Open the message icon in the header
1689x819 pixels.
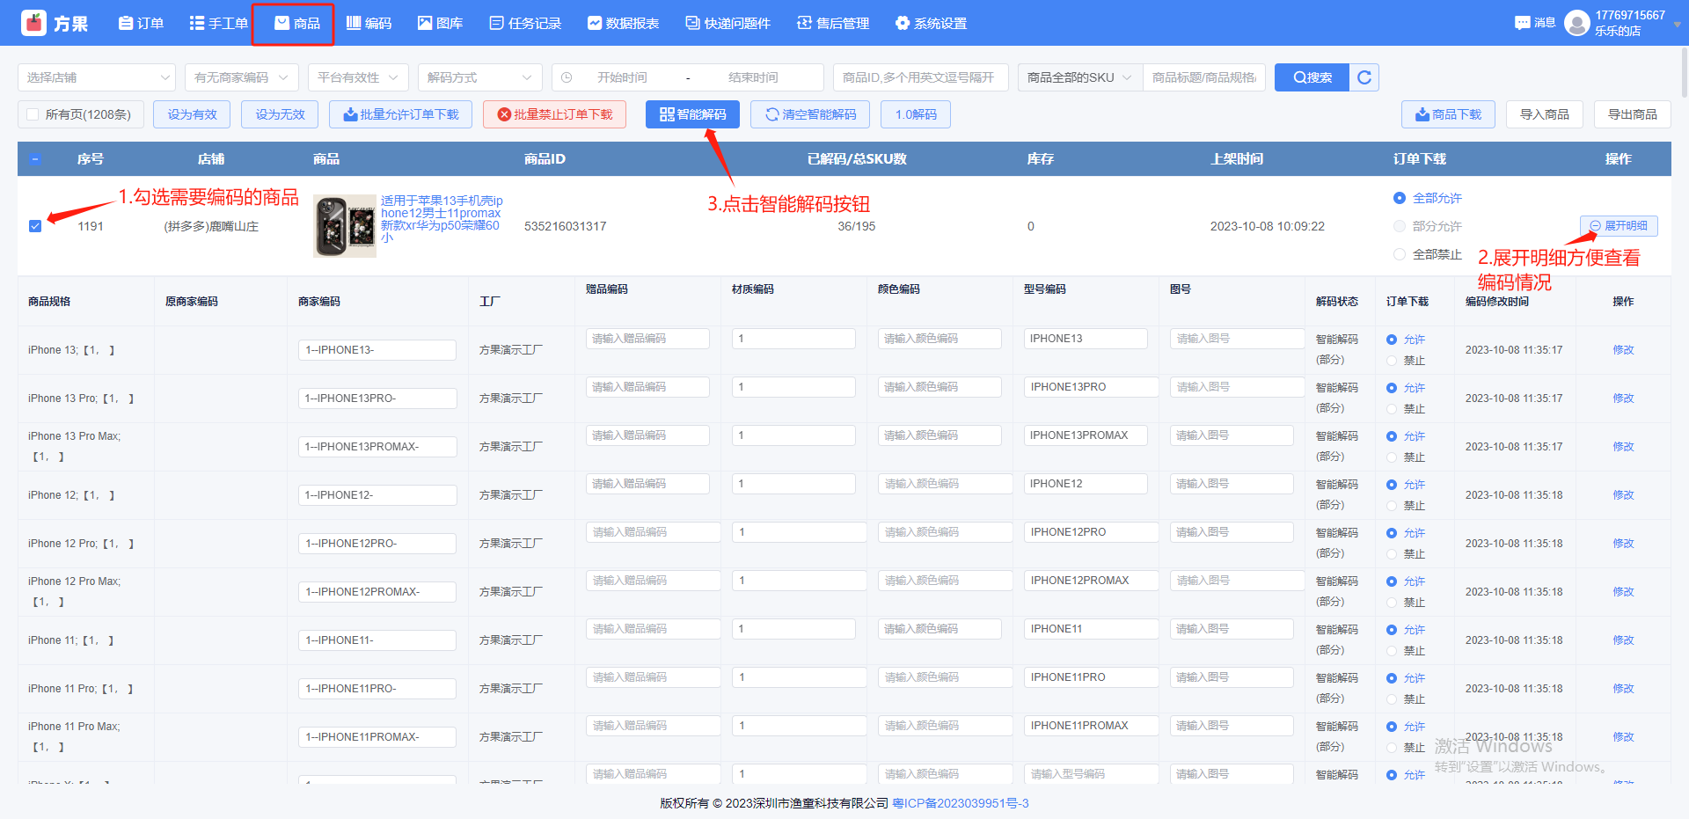1523,23
